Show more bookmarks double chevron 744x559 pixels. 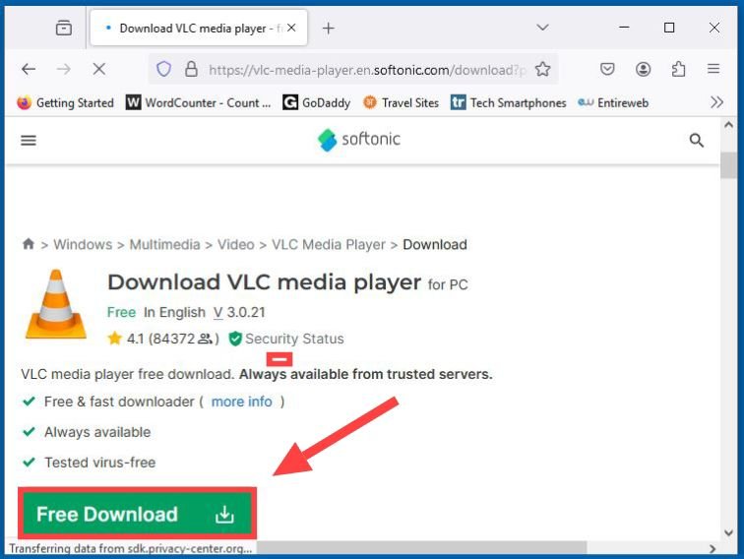[716, 102]
